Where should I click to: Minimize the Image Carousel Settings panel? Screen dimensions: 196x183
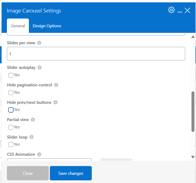coord(180,11)
